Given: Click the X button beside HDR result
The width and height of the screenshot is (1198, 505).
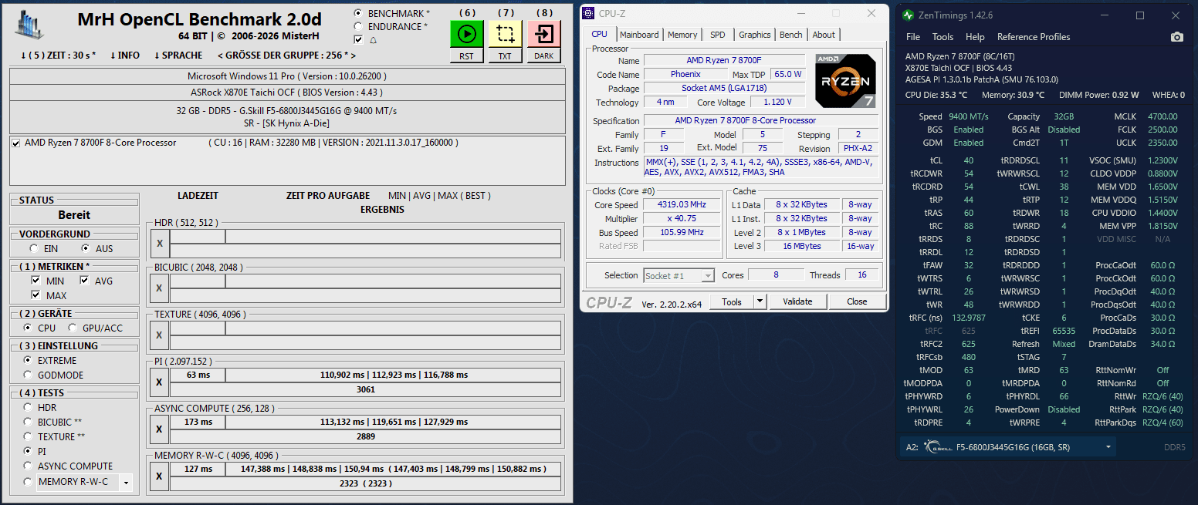Looking at the screenshot, I should click(x=160, y=244).
